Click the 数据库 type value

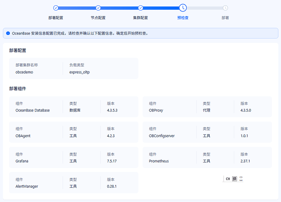75,111
